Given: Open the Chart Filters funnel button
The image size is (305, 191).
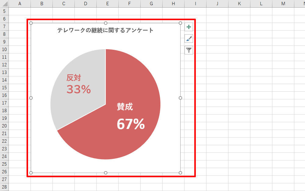Looking at the screenshot, I should (189, 50).
